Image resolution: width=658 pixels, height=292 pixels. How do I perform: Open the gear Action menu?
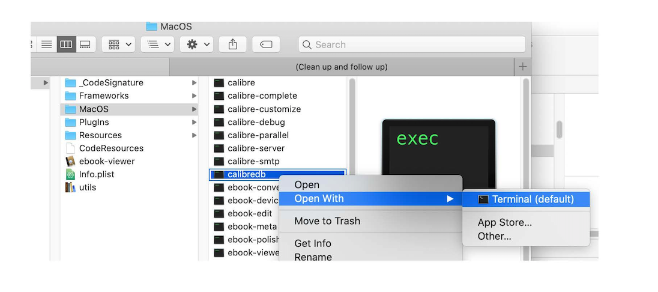coord(196,44)
